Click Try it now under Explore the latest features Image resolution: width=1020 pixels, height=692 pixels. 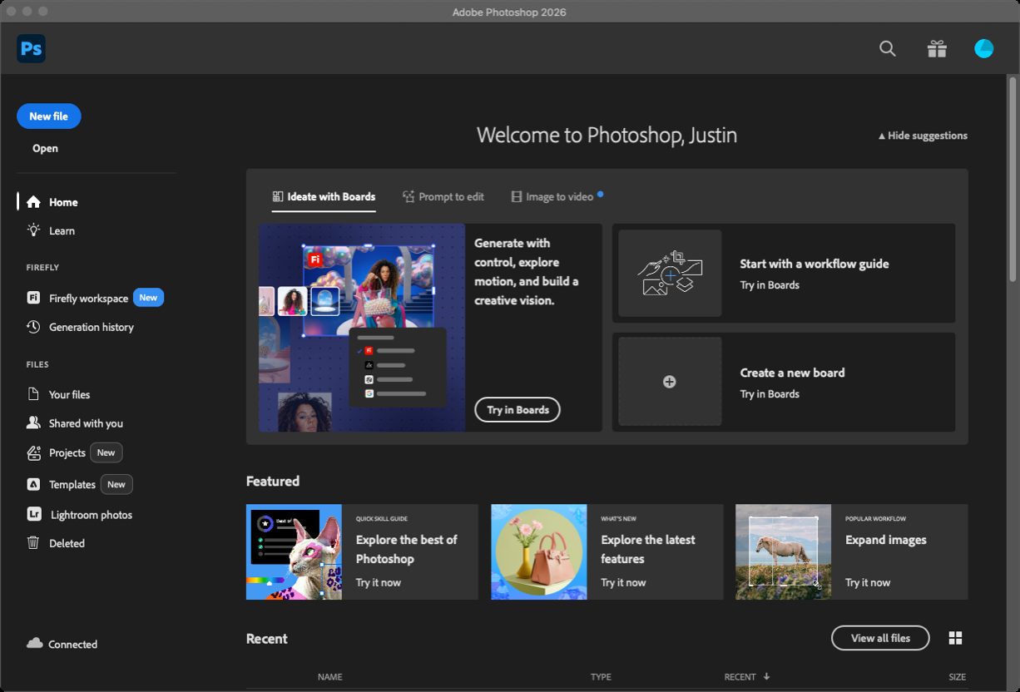click(x=623, y=582)
